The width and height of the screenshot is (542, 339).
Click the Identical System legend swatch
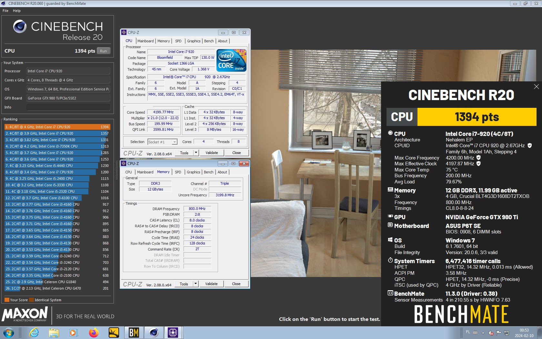pos(31,300)
